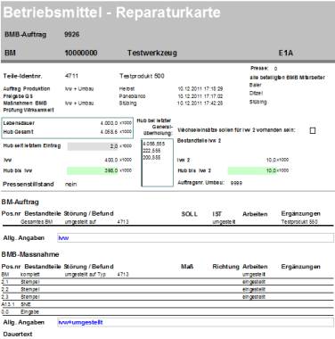Click Stübing in the Mitarbeiter list
Viewport: 335px width, 339px height.
257,102
